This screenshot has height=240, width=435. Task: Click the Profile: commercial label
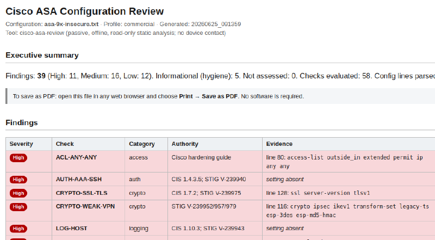[129, 24]
